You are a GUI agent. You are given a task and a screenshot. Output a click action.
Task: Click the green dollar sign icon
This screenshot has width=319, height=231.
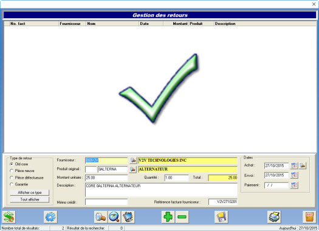[9, 217]
